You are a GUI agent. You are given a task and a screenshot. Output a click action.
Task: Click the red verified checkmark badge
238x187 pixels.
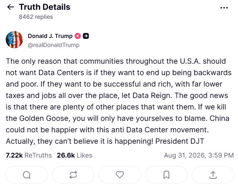[x=78, y=36]
